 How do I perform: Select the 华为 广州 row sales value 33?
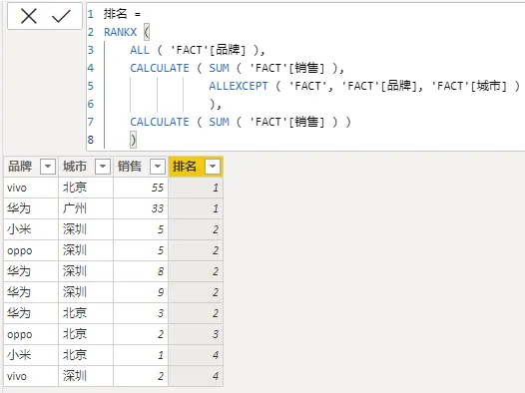141,208
